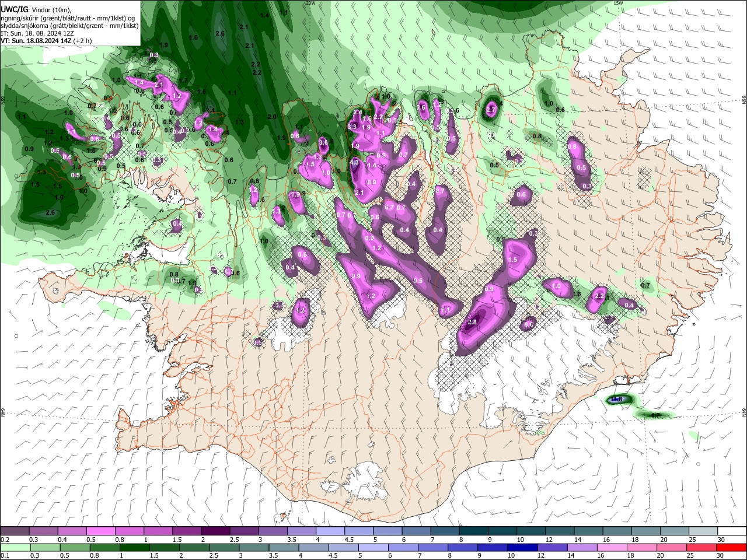This screenshot has width=747, height=560.
Task: Click the 15W longitude label on top edge
Action: (x=618, y=3)
